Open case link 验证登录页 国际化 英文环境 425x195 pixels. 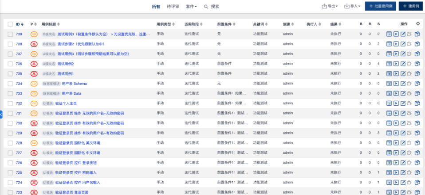point(78,143)
